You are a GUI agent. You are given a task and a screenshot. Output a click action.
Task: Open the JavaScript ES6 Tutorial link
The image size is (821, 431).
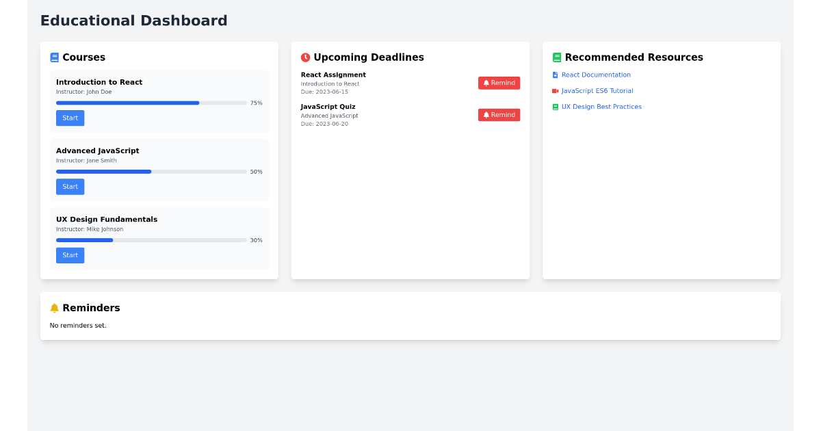coord(598,90)
